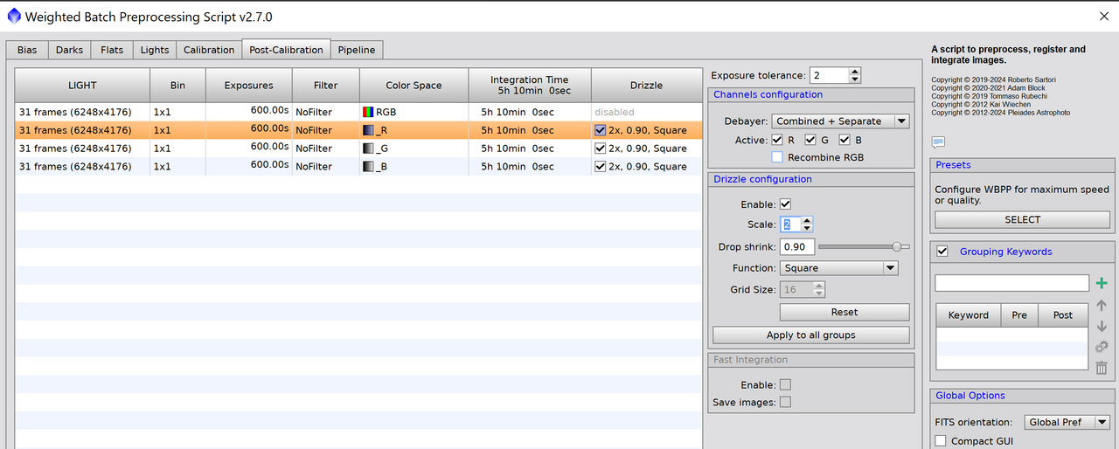Click the Keyword column header
Image resolution: width=1119 pixels, height=449 pixels.
pyautogui.click(x=969, y=314)
